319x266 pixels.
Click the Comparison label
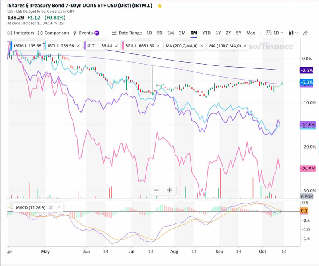point(57,33)
